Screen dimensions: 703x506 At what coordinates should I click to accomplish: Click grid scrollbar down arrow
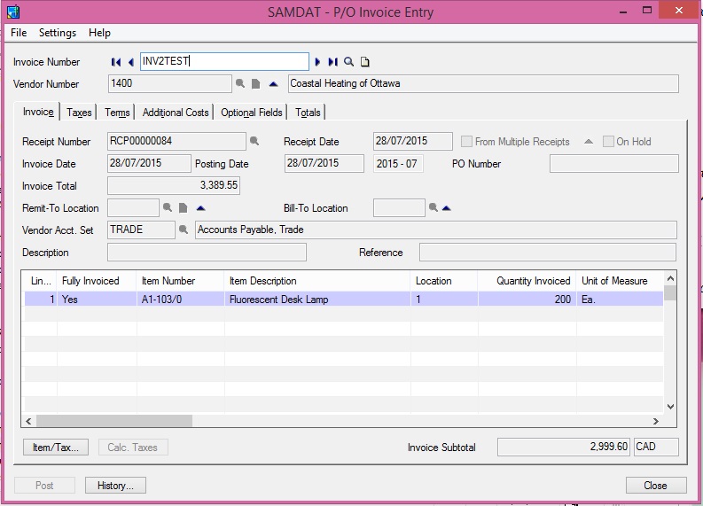670,407
